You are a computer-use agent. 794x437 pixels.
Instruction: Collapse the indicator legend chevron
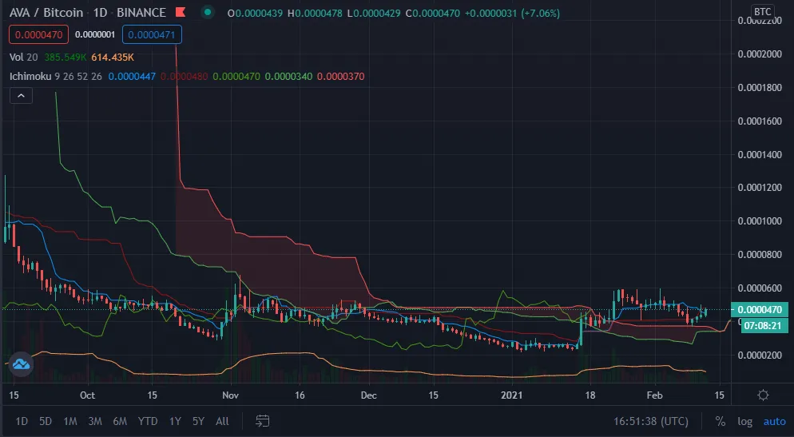coord(21,95)
